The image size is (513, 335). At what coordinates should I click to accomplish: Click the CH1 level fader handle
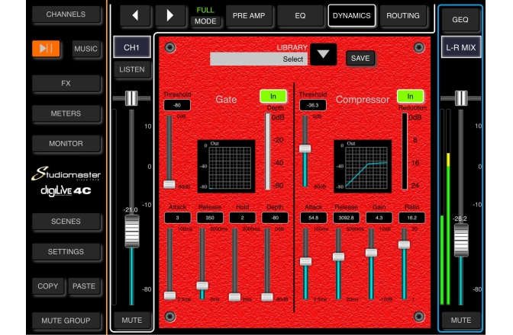132,231
